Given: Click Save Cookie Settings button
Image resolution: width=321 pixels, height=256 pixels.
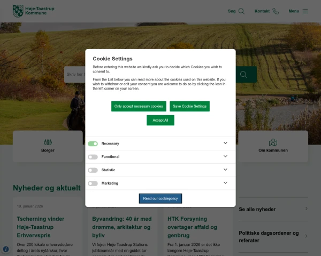Looking at the screenshot, I should tap(189, 106).
